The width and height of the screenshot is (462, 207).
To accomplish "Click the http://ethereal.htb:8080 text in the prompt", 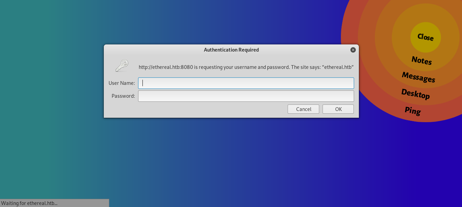I will pos(166,67).
